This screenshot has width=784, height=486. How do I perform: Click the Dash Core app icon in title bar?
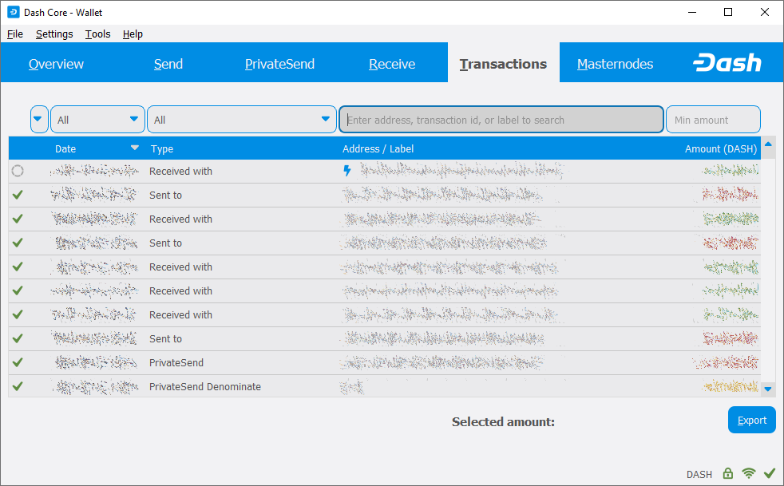point(14,12)
